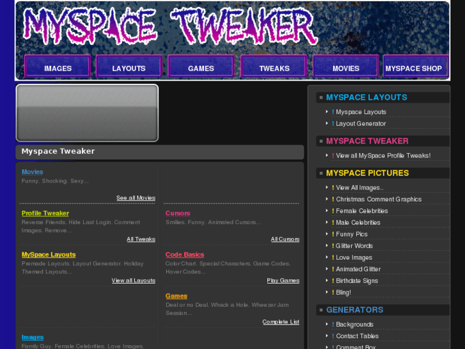Open the Code Basics link
The height and width of the screenshot is (349, 465).
185,255
